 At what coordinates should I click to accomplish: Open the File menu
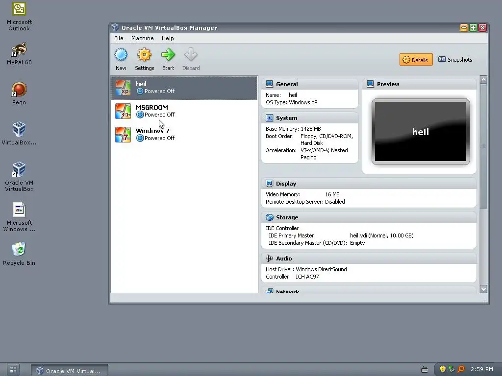pyautogui.click(x=119, y=38)
